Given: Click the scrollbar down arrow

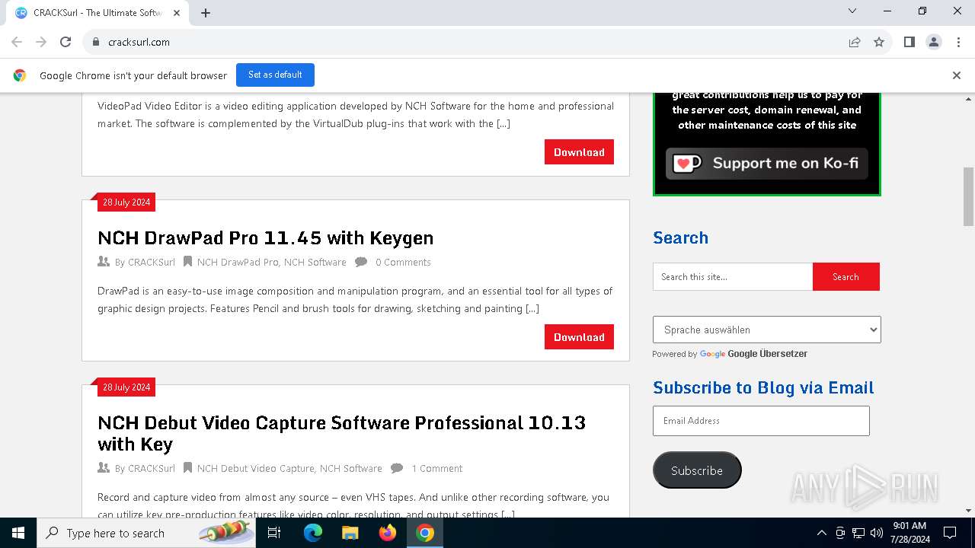Looking at the screenshot, I should tap(968, 511).
